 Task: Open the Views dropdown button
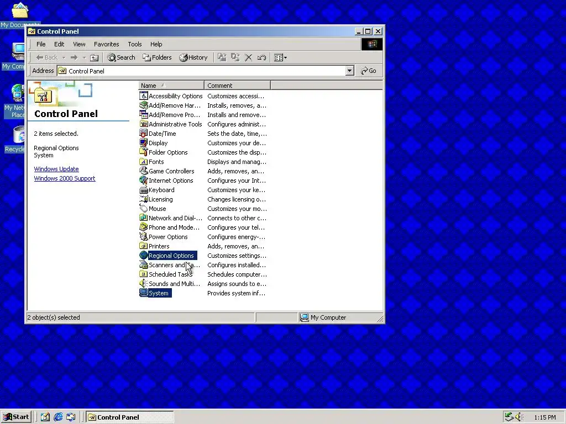coord(280,57)
